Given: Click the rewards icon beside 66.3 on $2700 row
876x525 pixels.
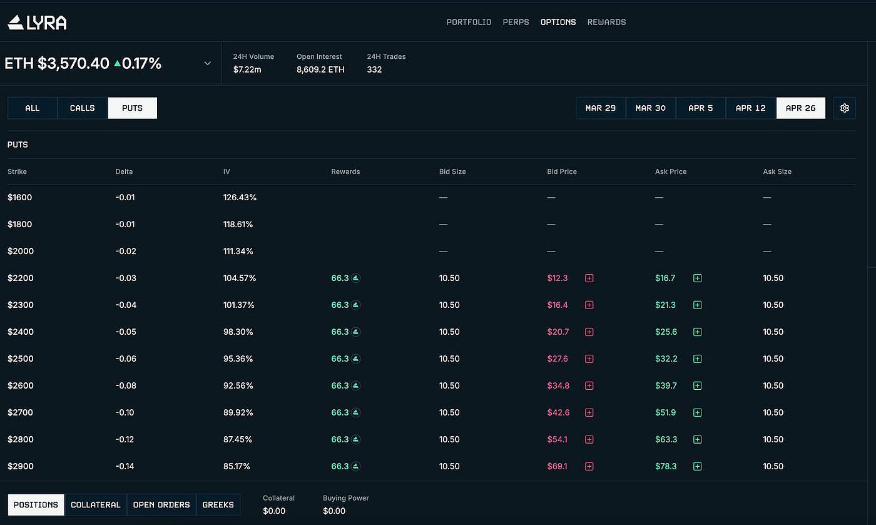Looking at the screenshot, I should (356, 412).
